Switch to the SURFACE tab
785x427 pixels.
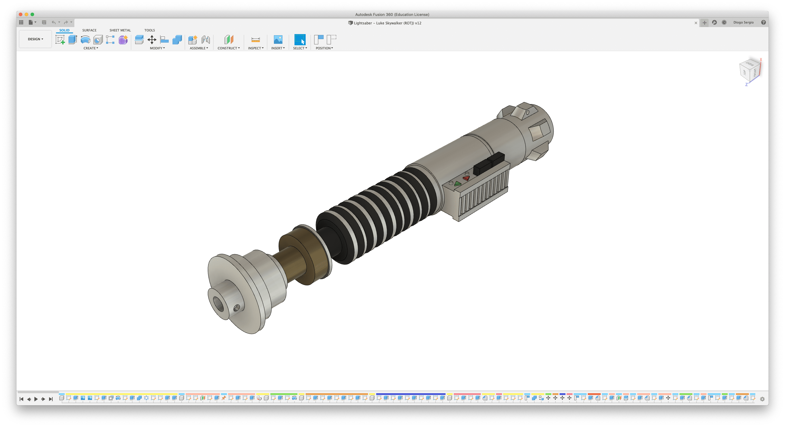tap(89, 30)
